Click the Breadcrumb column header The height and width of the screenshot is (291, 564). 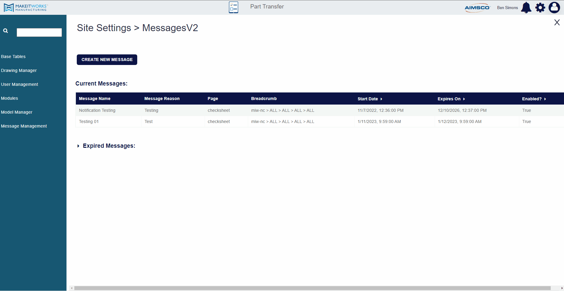tap(264, 99)
